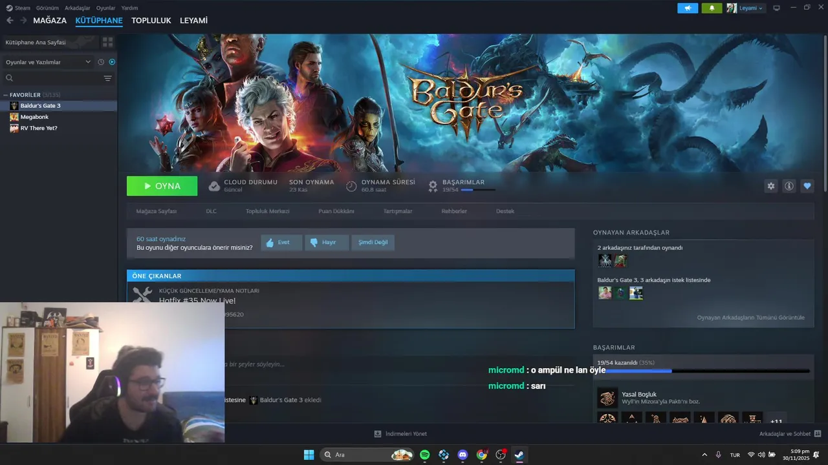Screen dimensions: 828x465
Task: Open Chrome from the taskbar
Action: pos(481,455)
